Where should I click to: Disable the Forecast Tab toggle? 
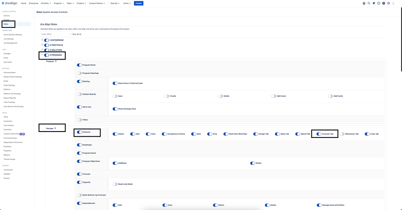coord(319,134)
